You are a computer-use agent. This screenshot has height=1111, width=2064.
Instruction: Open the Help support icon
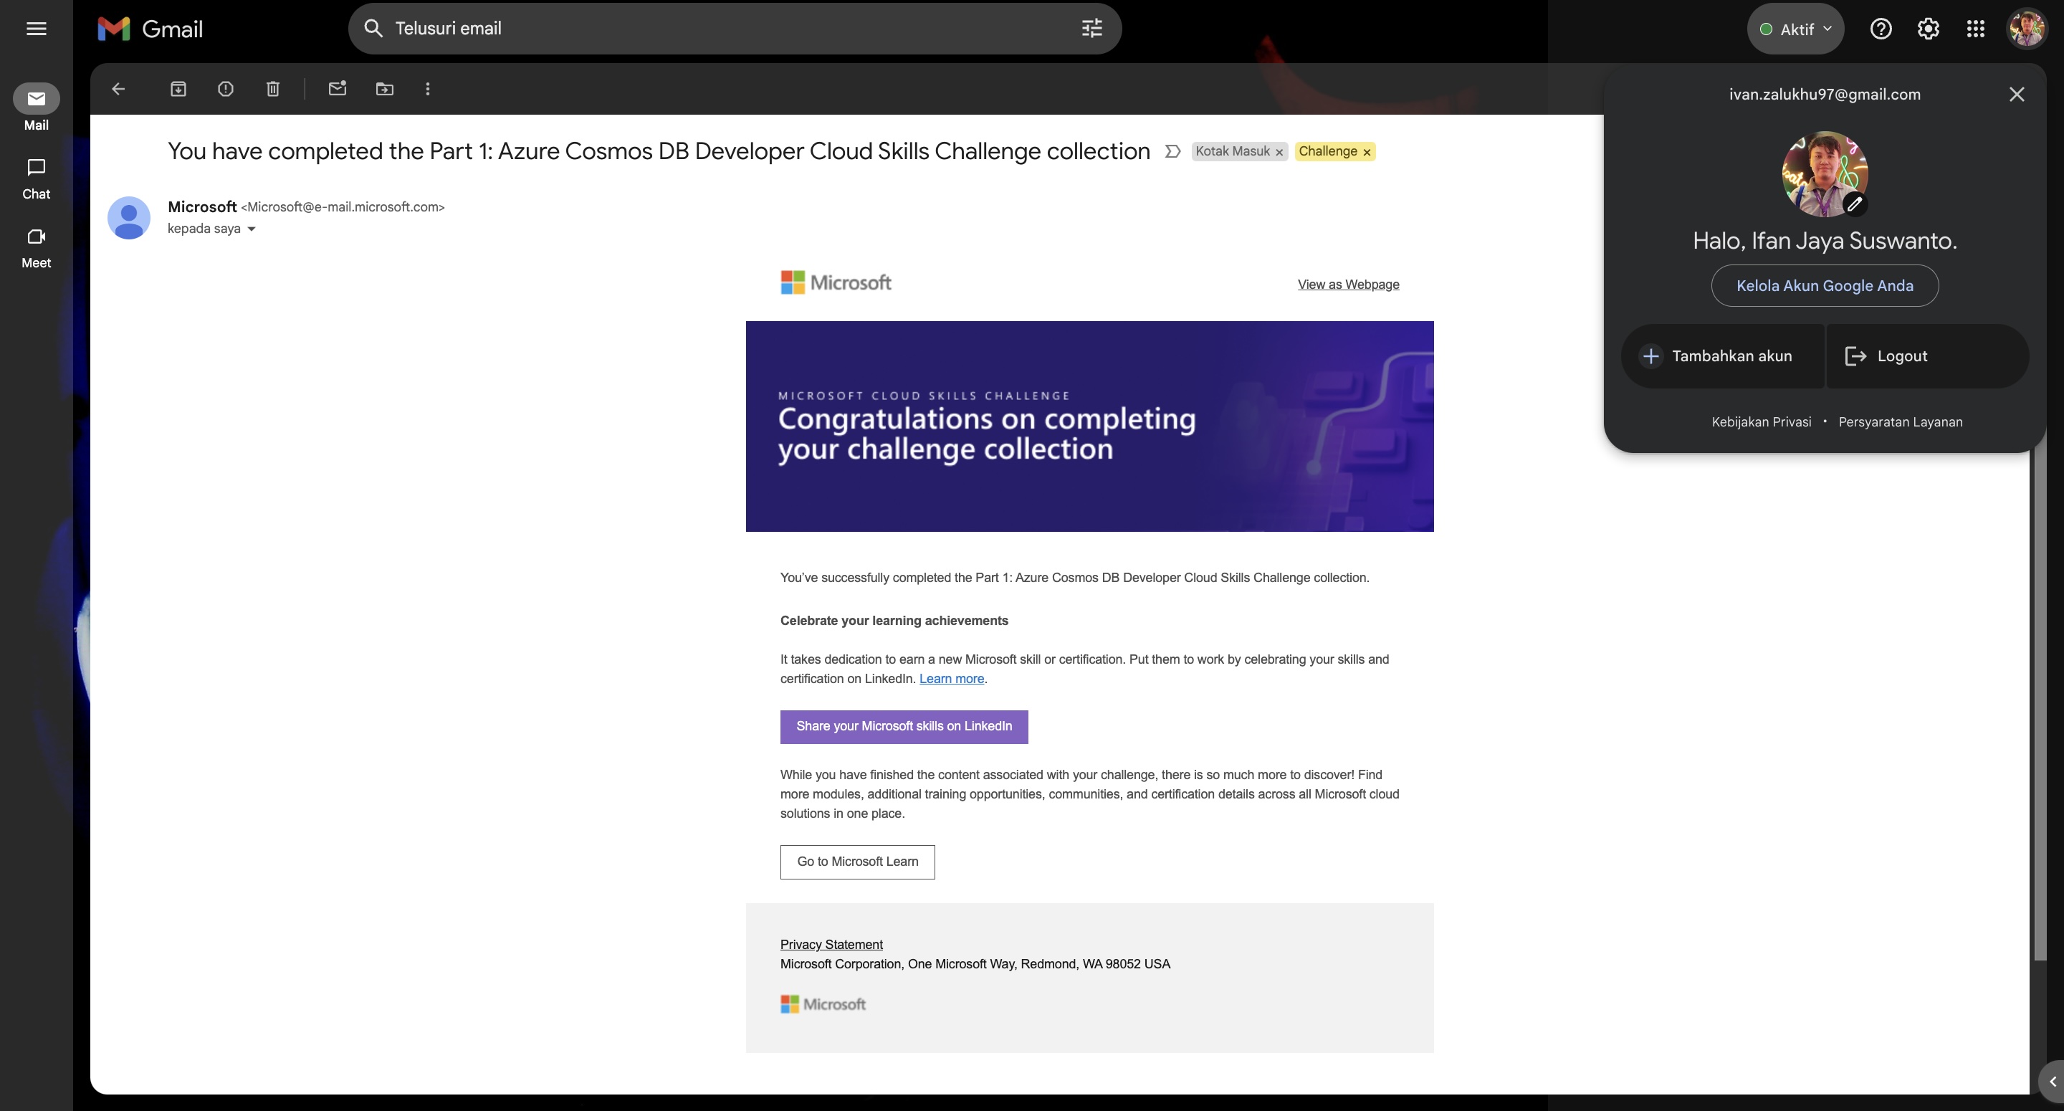1881,29
